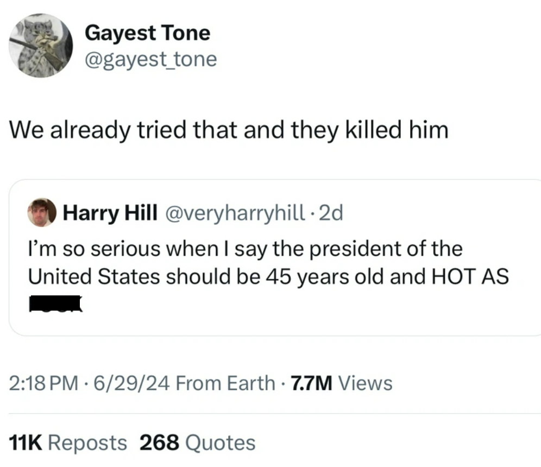
Task: Select the main tweet text
Action: (x=229, y=129)
